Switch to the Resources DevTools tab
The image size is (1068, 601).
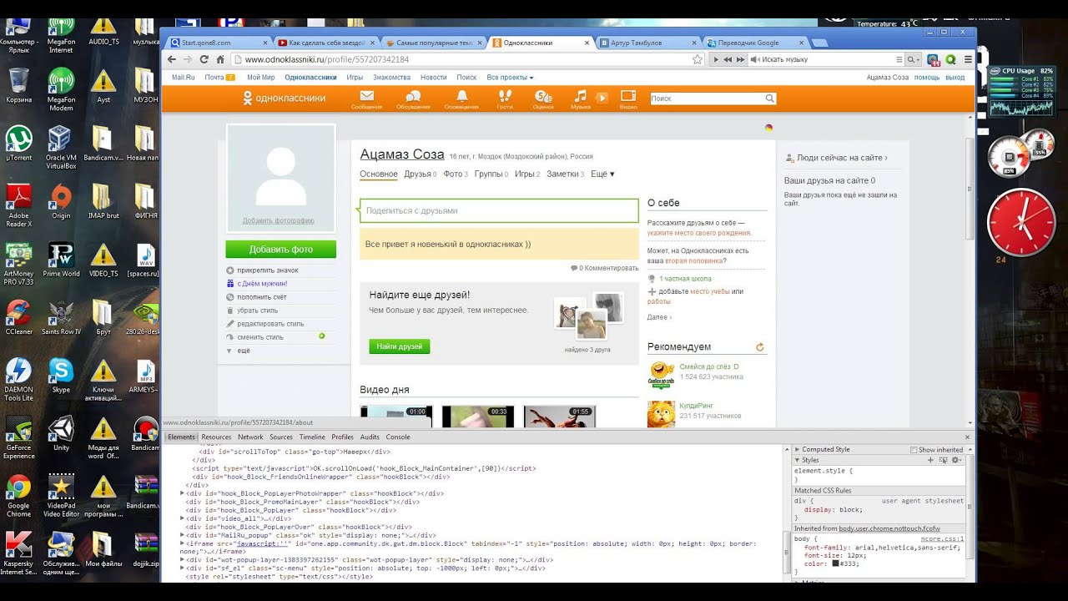pyautogui.click(x=216, y=437)
